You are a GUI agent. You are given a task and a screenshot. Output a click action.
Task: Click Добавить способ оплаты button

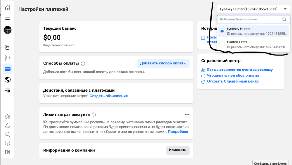click(x=163, y=63)
